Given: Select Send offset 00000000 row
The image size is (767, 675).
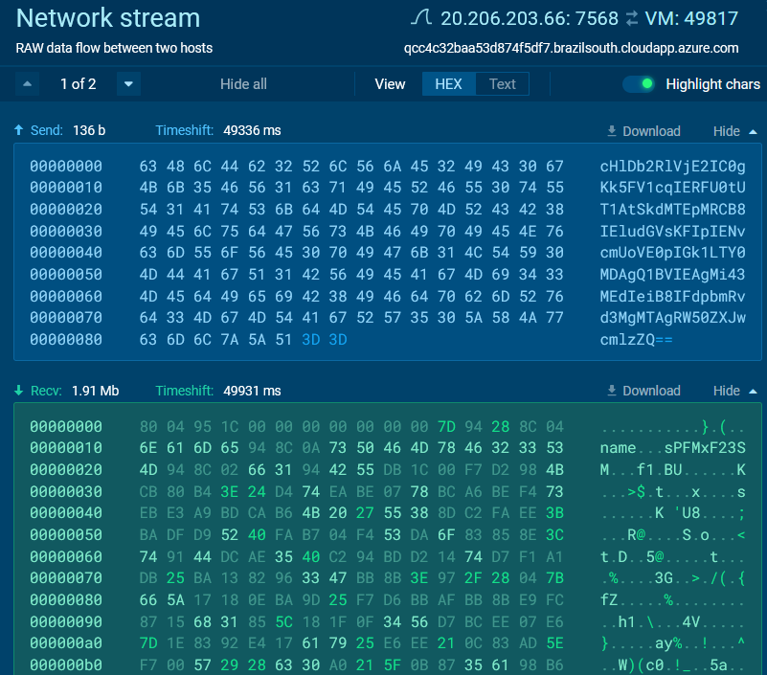Looking at the screenshot, I should point(388,167).
